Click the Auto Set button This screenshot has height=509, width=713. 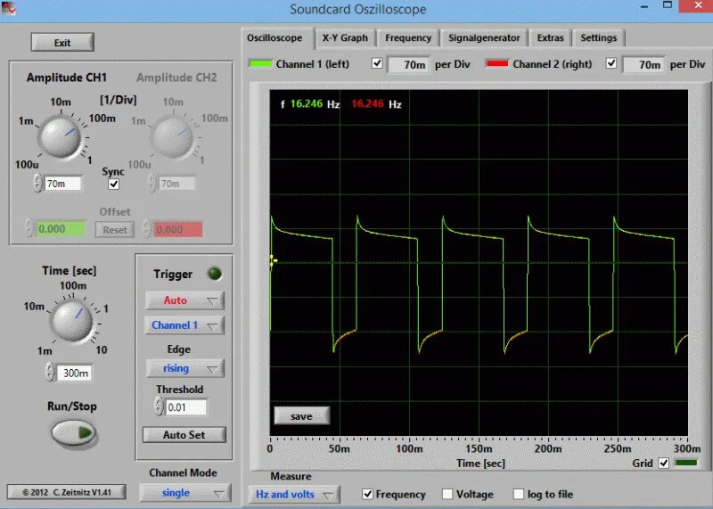[184, 435]
